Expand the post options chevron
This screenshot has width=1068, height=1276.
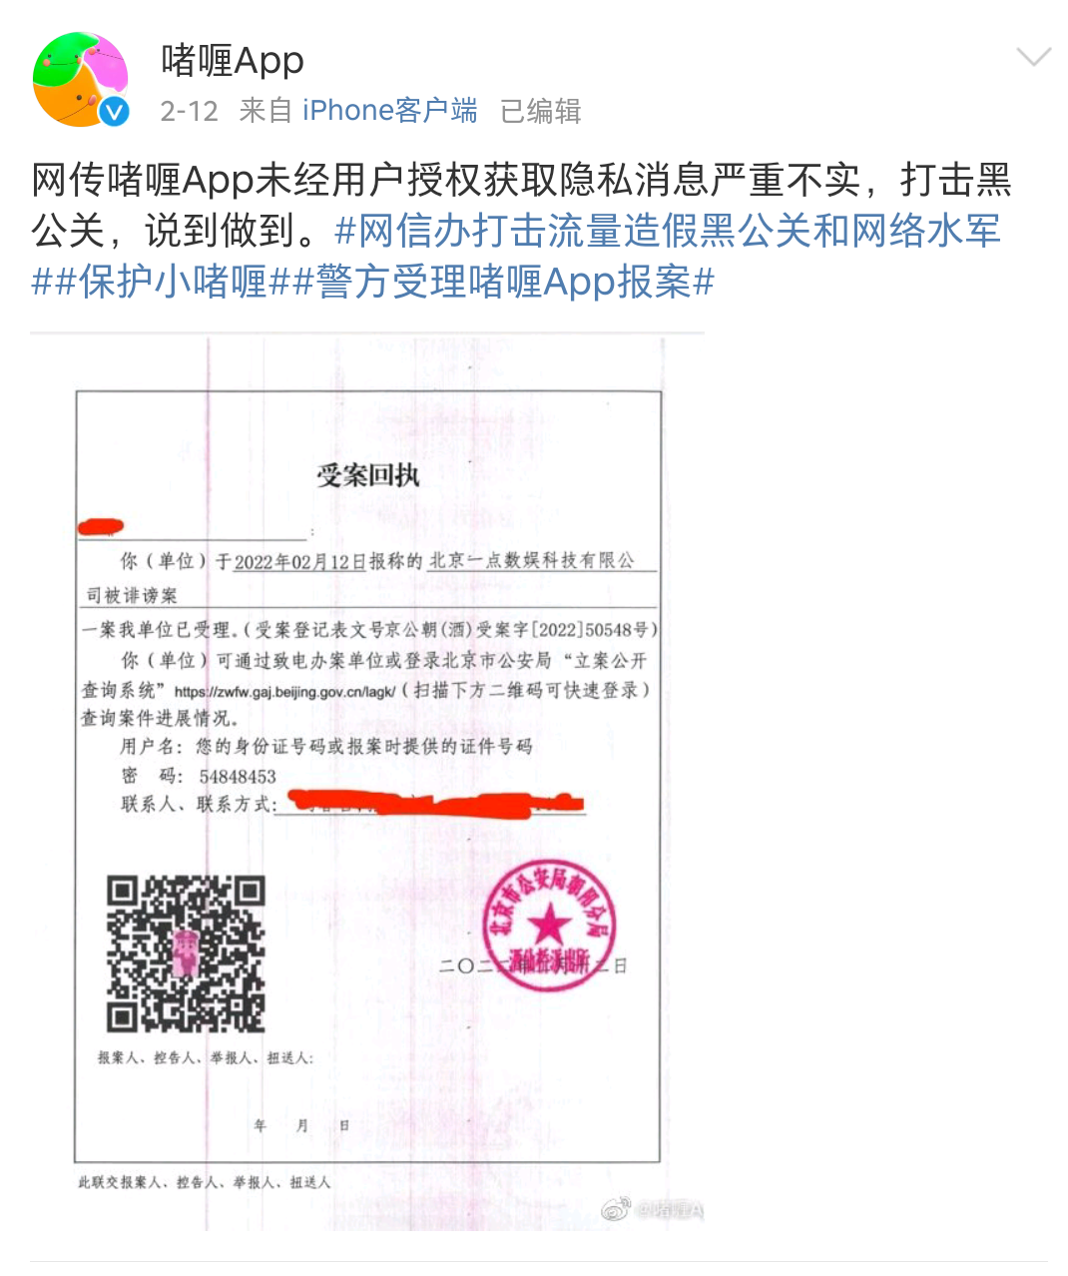1033,57
